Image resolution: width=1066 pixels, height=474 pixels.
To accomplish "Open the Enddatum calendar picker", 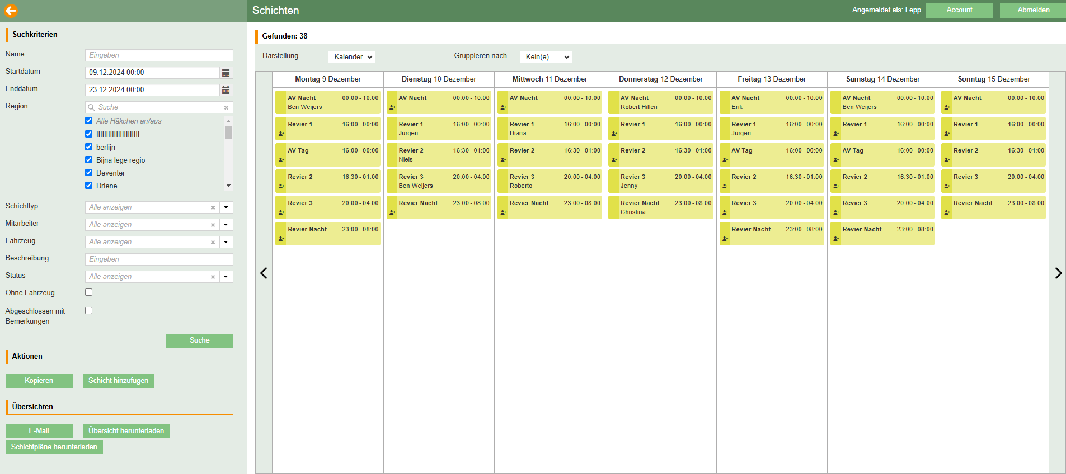I will tap(226, 90).
